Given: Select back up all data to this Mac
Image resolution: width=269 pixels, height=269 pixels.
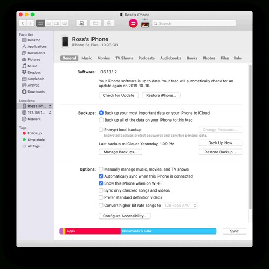Looking at the screenshot, I should pyautogui.click(x=101, y=120).
